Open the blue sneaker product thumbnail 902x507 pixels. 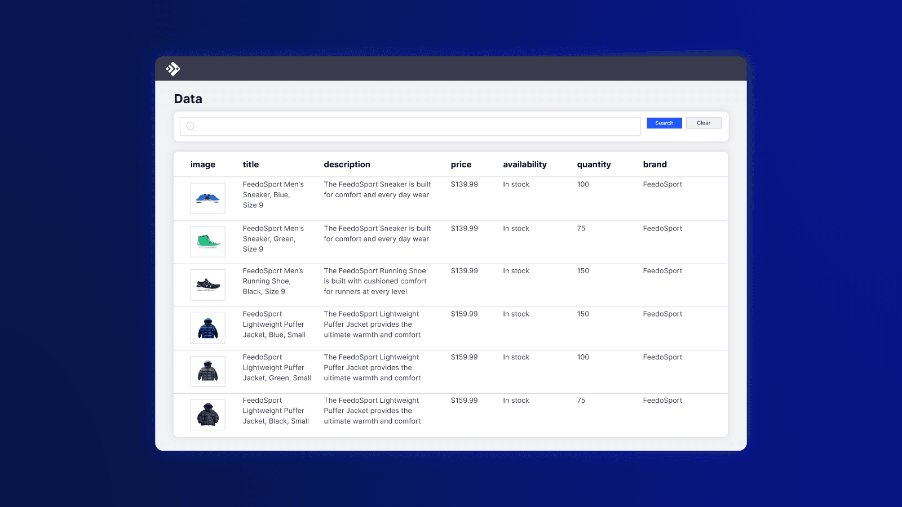point(207,198)
